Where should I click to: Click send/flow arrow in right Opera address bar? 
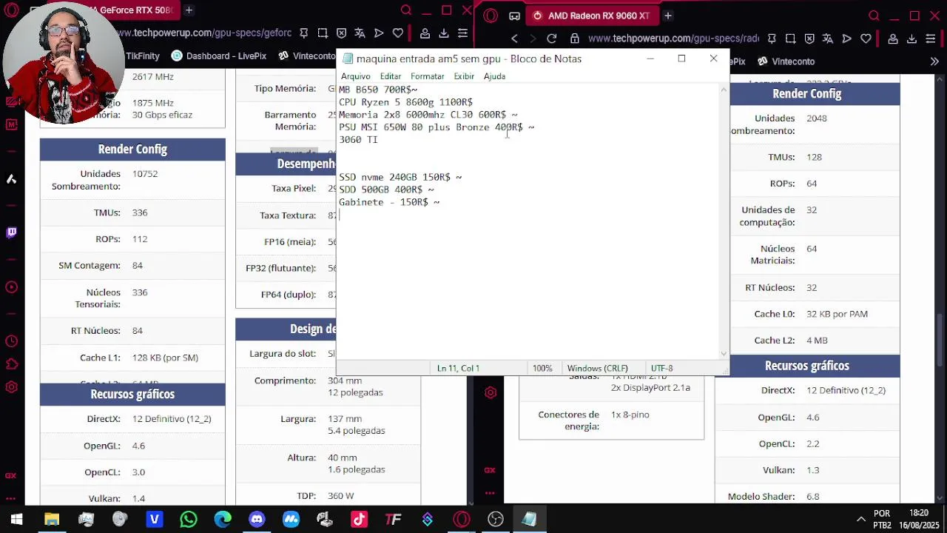pos(847,38)
